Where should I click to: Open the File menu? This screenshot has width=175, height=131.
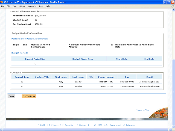tap(2, 6)
